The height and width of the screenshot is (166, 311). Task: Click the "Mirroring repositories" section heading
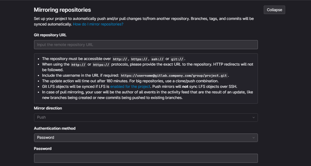(x=62, y=10)
